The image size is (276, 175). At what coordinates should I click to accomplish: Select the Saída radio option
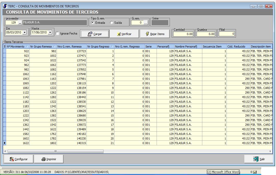(111, 23)
